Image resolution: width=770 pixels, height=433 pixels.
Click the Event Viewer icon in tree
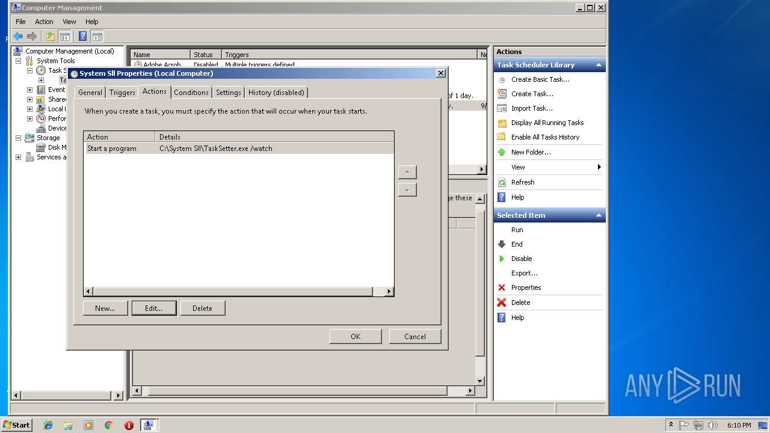click(x=41, y=90)
